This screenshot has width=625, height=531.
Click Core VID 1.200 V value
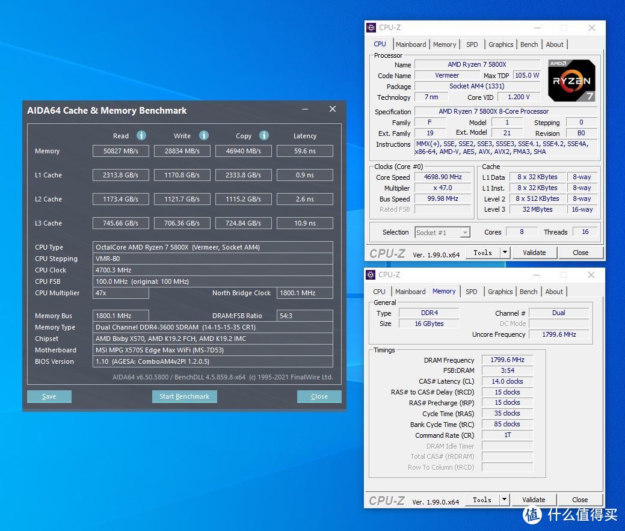(519, 97)
